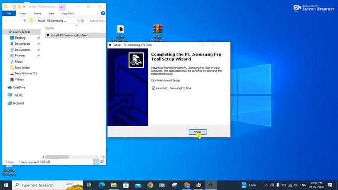Open Quick Access Toolbar customize dropdown
The width and height of the screenshot is (338, 190).
tap(24, 7)
